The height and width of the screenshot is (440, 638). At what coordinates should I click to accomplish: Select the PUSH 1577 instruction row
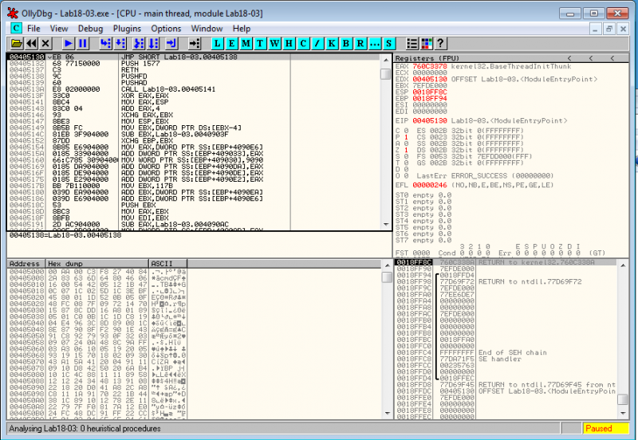pos(193,64)
